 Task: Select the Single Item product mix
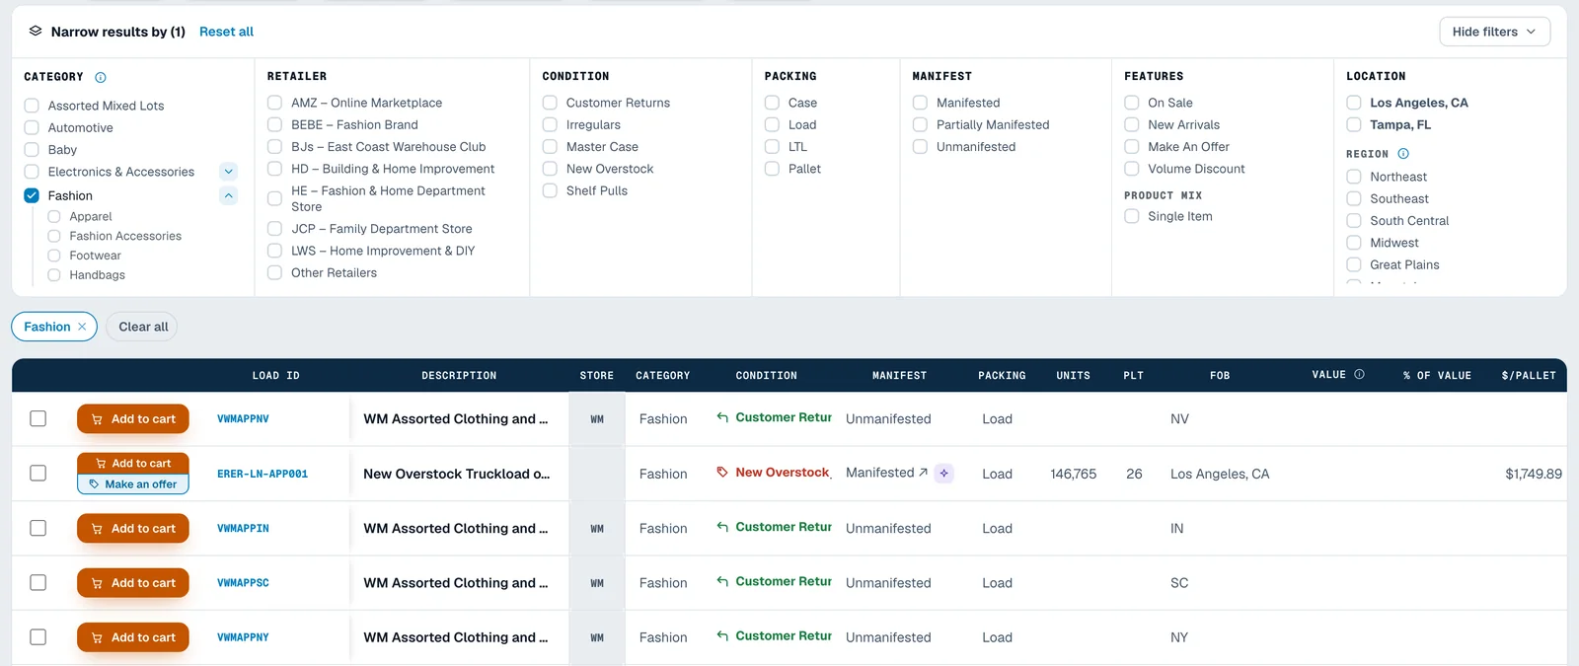tap(1132, 216)
